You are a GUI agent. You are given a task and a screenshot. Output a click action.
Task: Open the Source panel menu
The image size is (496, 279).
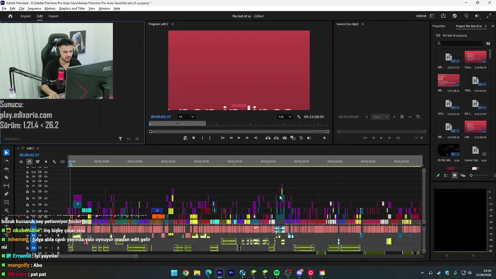363,24
